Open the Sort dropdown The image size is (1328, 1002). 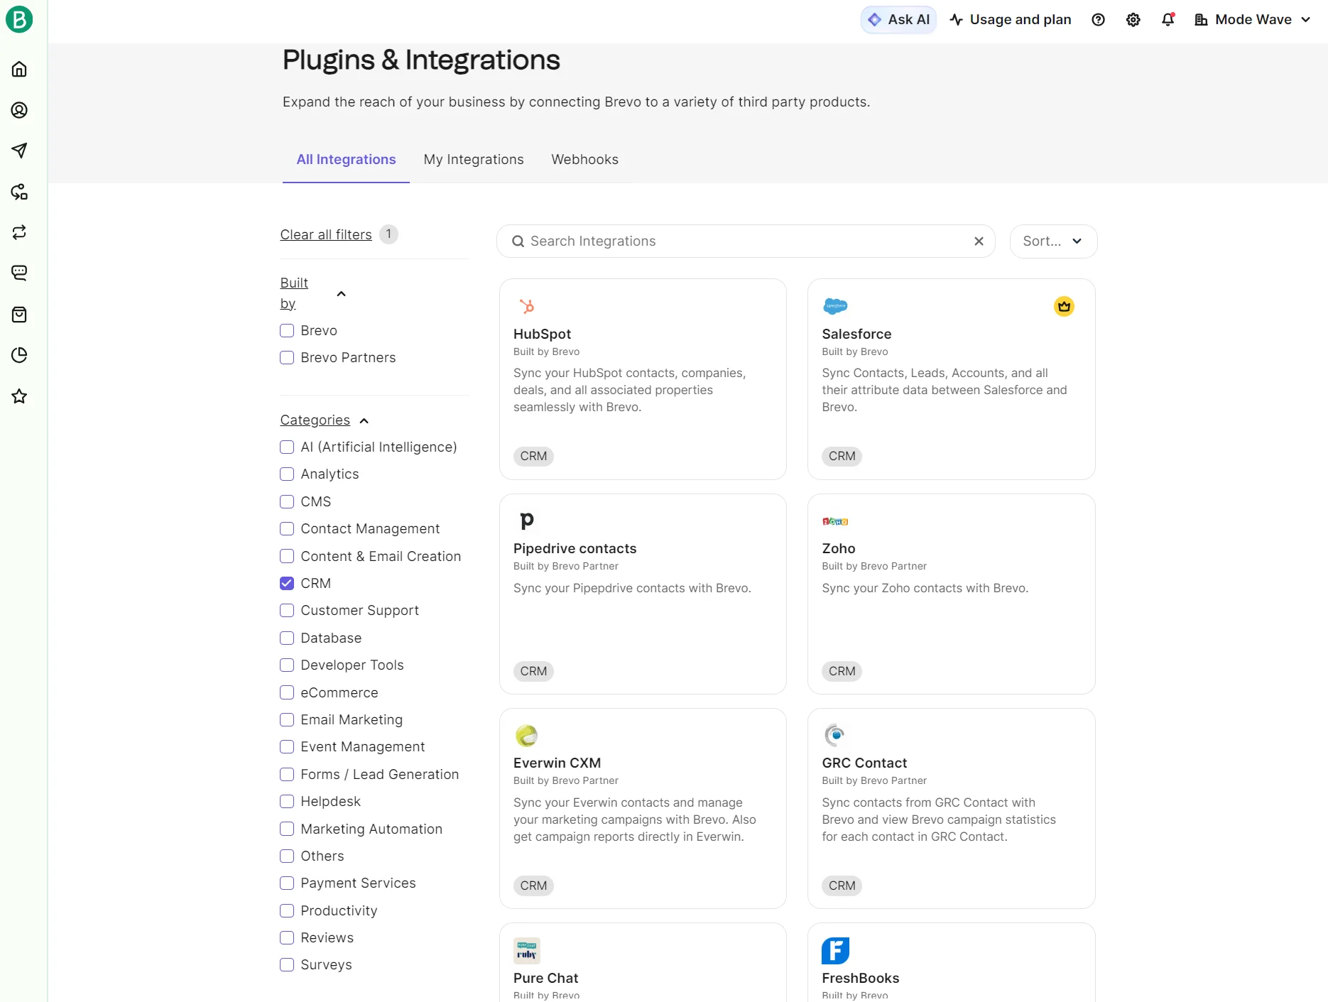coord(1053,241)
